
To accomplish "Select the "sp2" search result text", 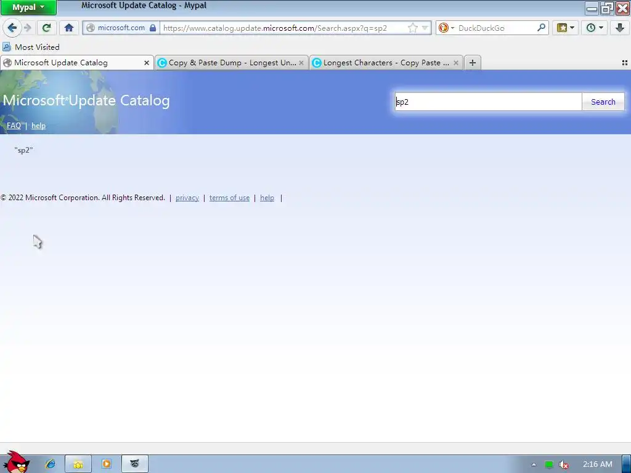I will (23, 150).
